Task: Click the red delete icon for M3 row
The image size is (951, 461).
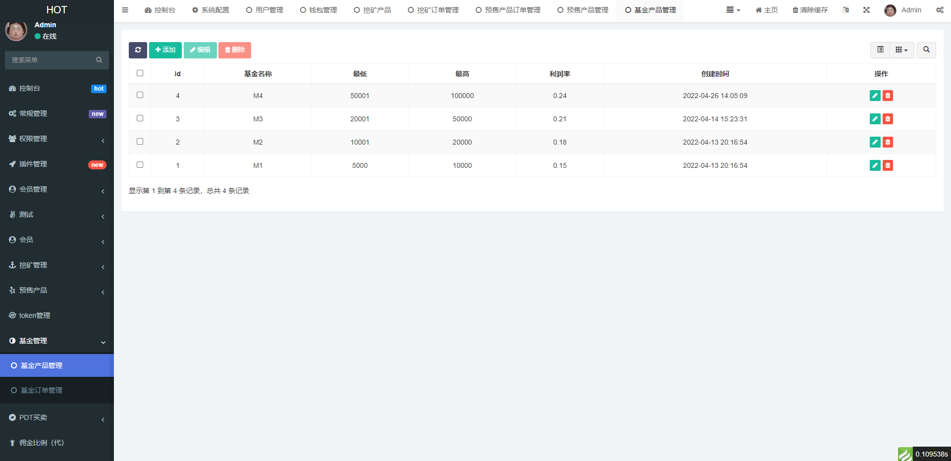Action: (888, 119)
